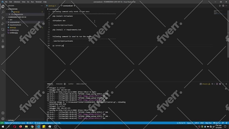Open the Testing flask view
This screenshot has height=129, width=229.
click(3, 41)
